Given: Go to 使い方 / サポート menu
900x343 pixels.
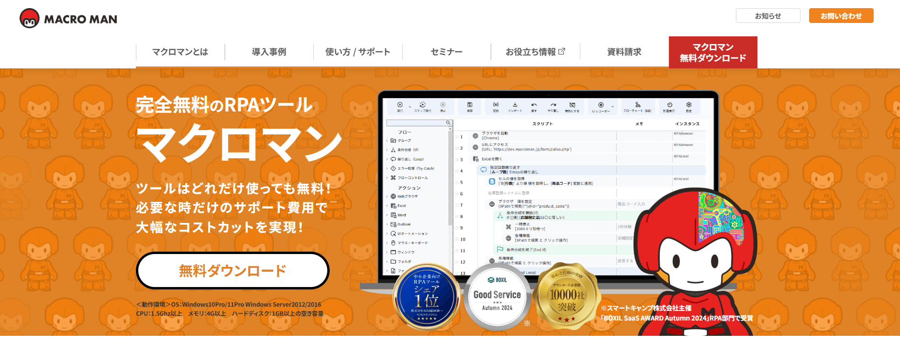Looking at the screenshot, I should [x=358, y=52].
